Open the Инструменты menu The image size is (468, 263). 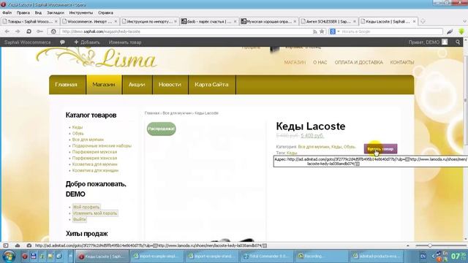coord(81,13)
